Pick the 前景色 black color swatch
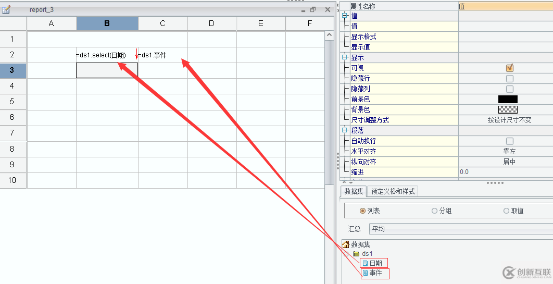 pyautogui.click(x=508, y=99)
